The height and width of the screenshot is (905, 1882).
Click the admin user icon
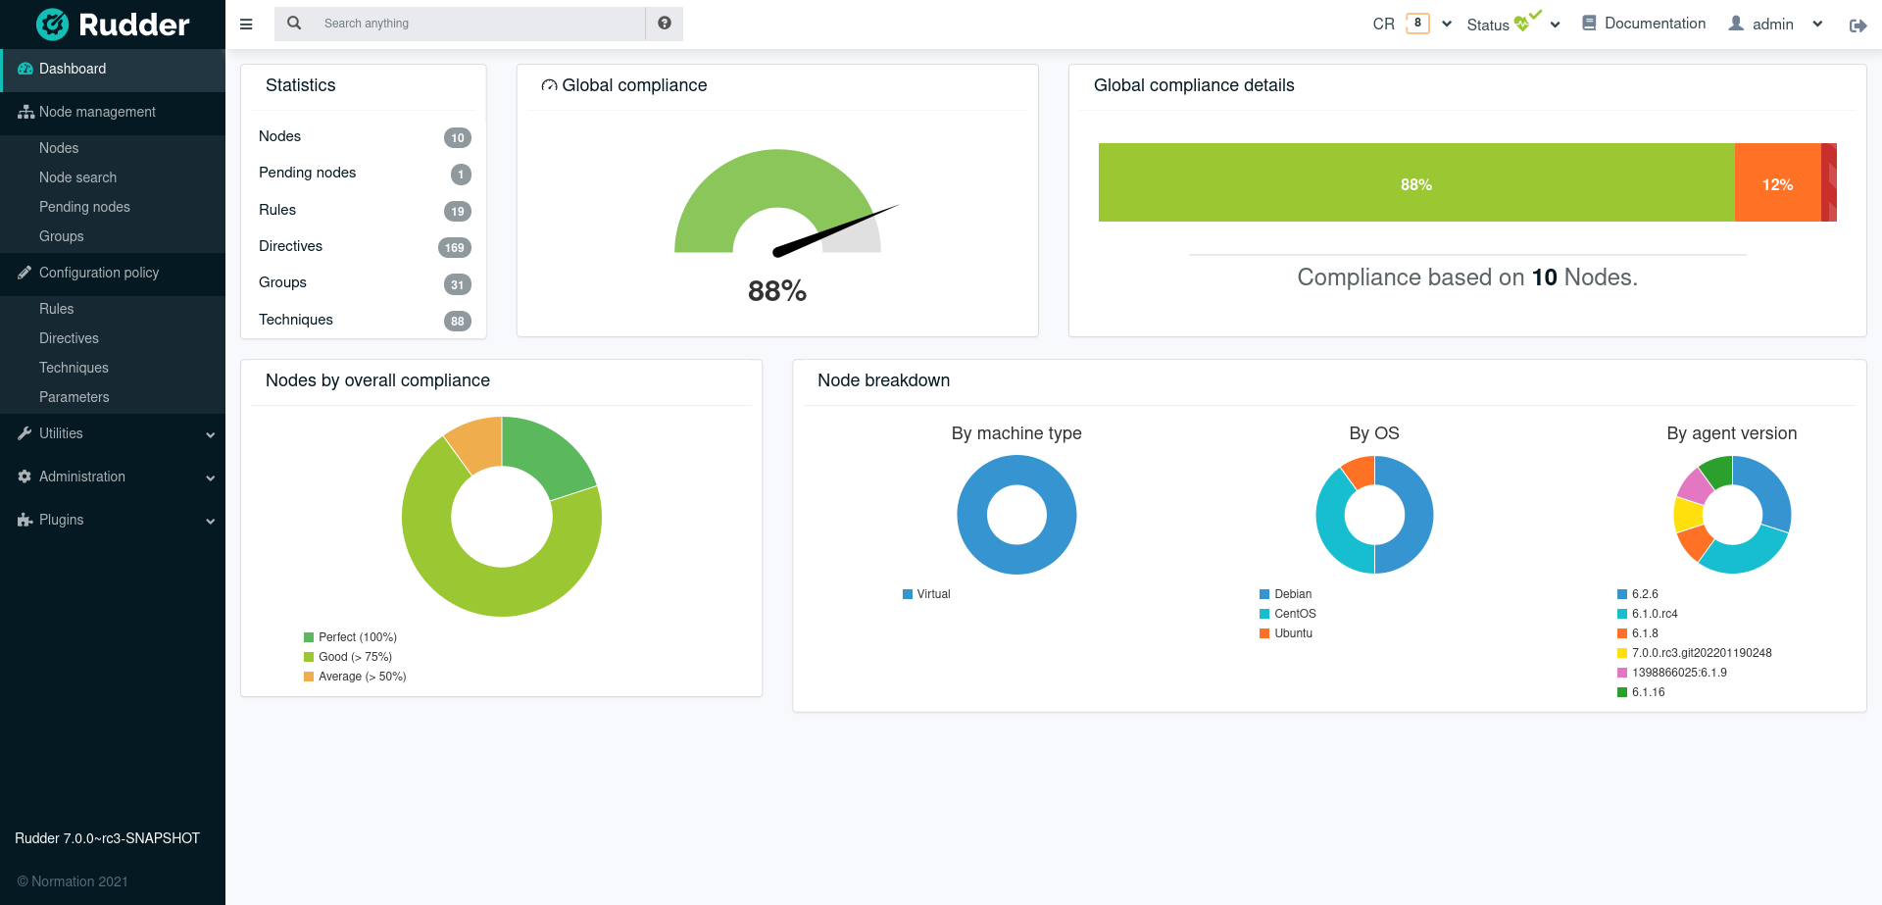[x=1732, y=23]
